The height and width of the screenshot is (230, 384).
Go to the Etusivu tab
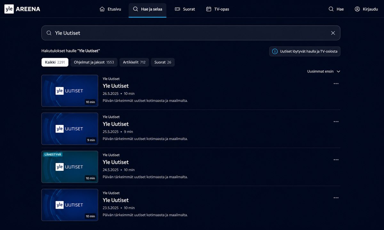(110, 9)
